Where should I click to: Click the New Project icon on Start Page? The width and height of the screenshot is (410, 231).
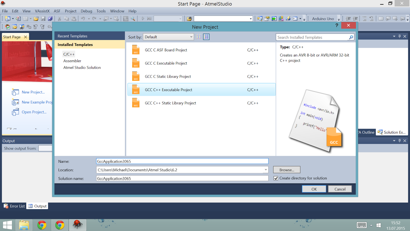(x=15, y=92)
